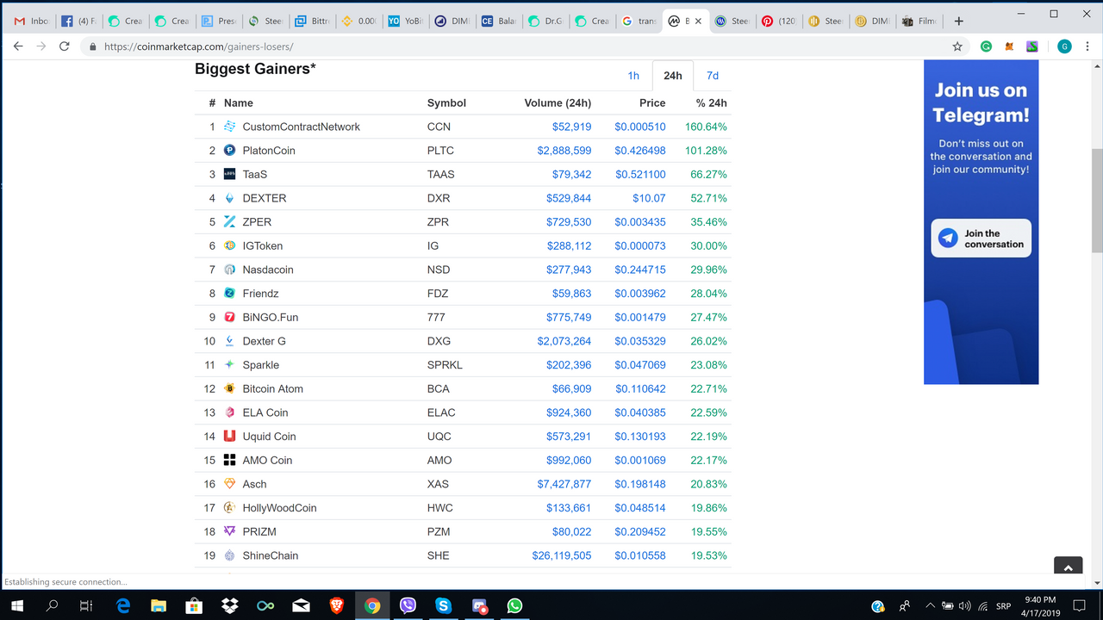This screenshot has height=620, width=1103.
Task: Reload the page in Chrome
Action: pos(64,46)
